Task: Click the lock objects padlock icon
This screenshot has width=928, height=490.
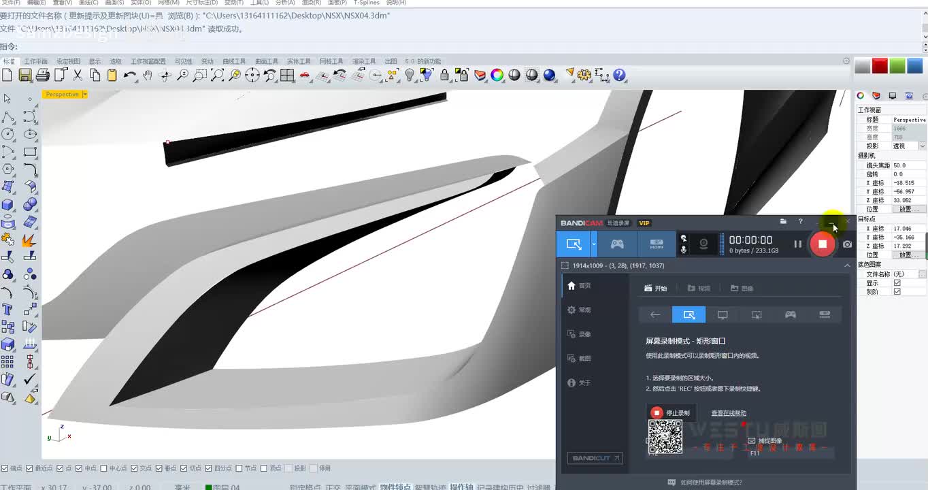Action: [x=444, y=76]
